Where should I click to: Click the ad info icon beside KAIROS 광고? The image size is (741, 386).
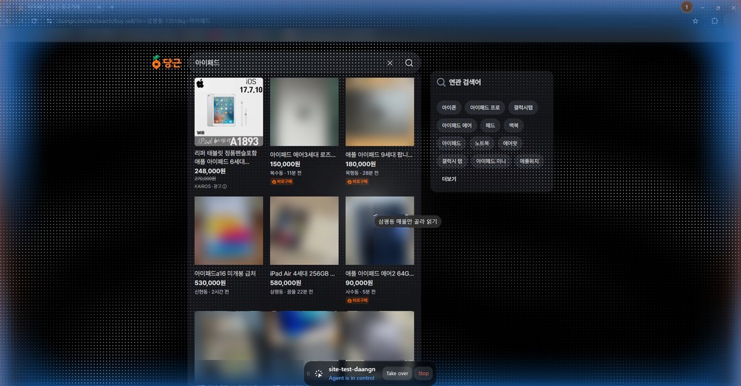(224, 186)
